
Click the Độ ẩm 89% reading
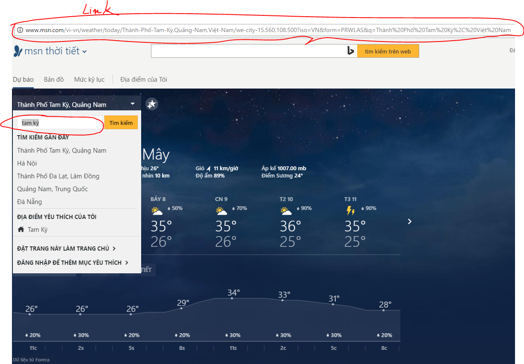(210, 176)
